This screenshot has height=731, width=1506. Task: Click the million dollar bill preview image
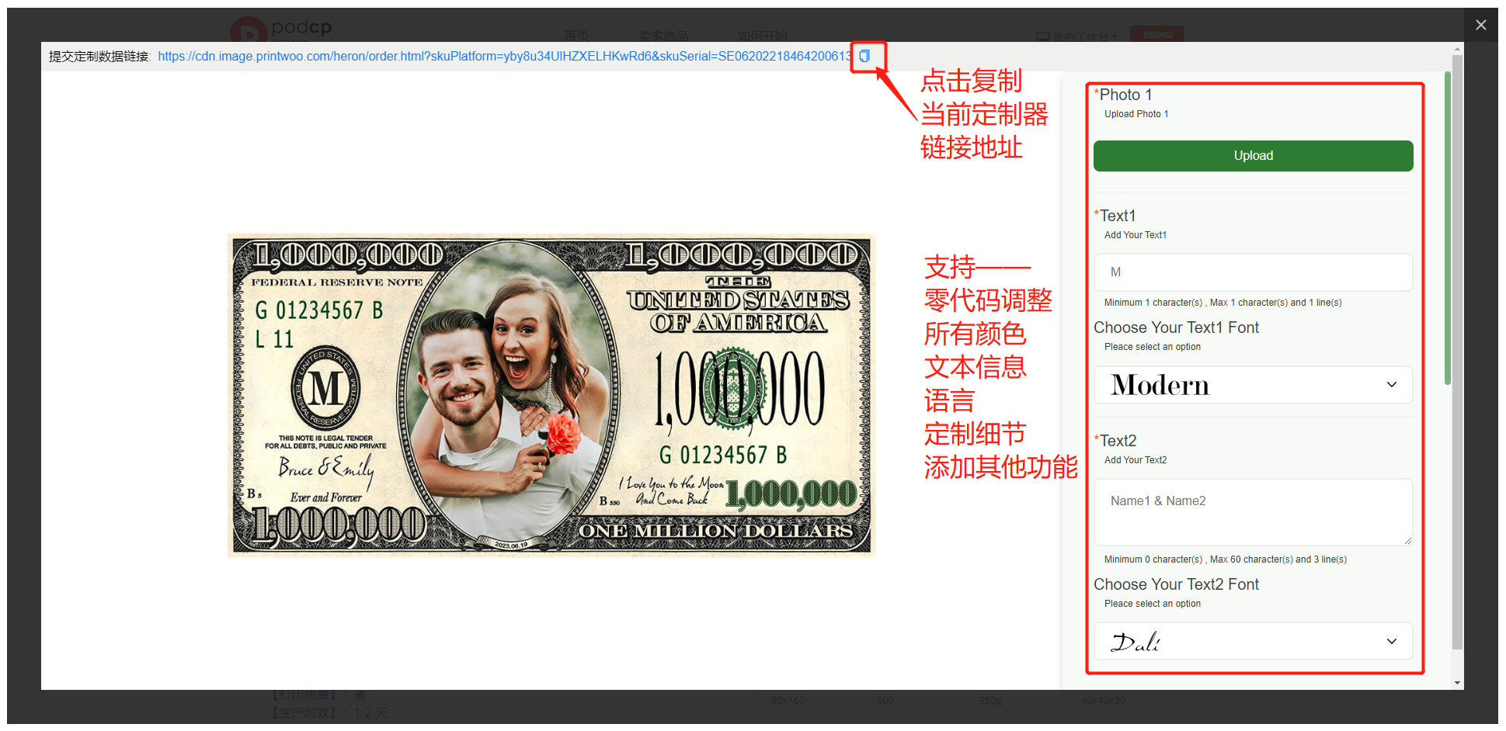551,395
